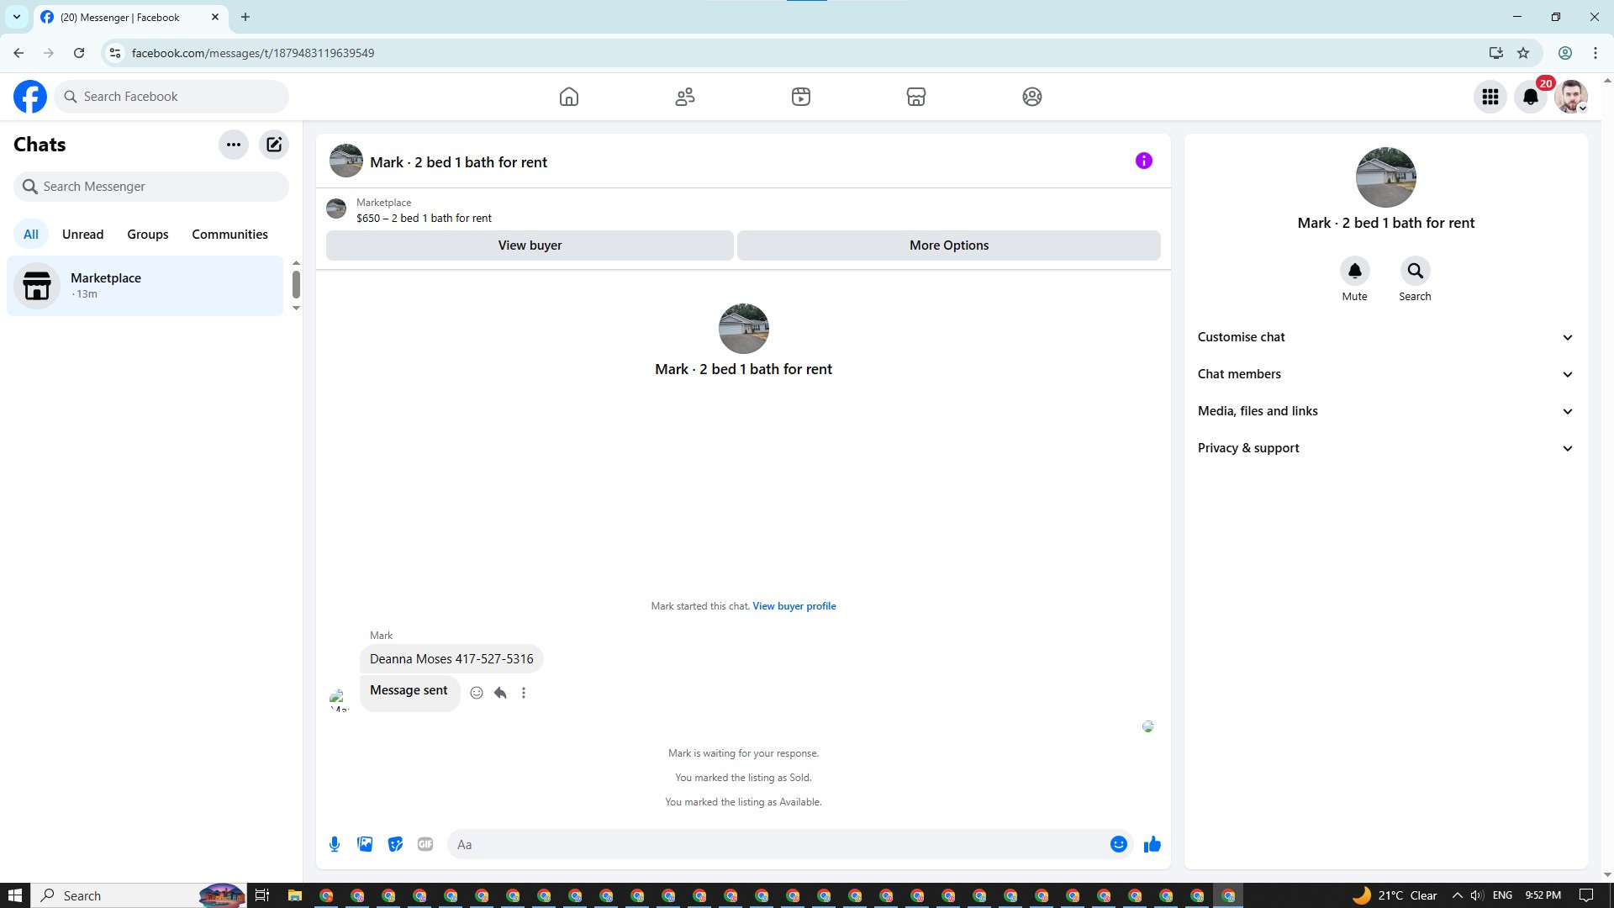Go to the Home feed icon
Image resolution: width=1614 pixels, height=908 pixels.
(569, 97)
